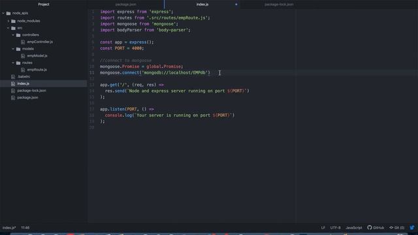Viewport: 418px width, 235px height.
Task: Click the mongoose.Promise assignment line
Action: (x=142, y=67)
